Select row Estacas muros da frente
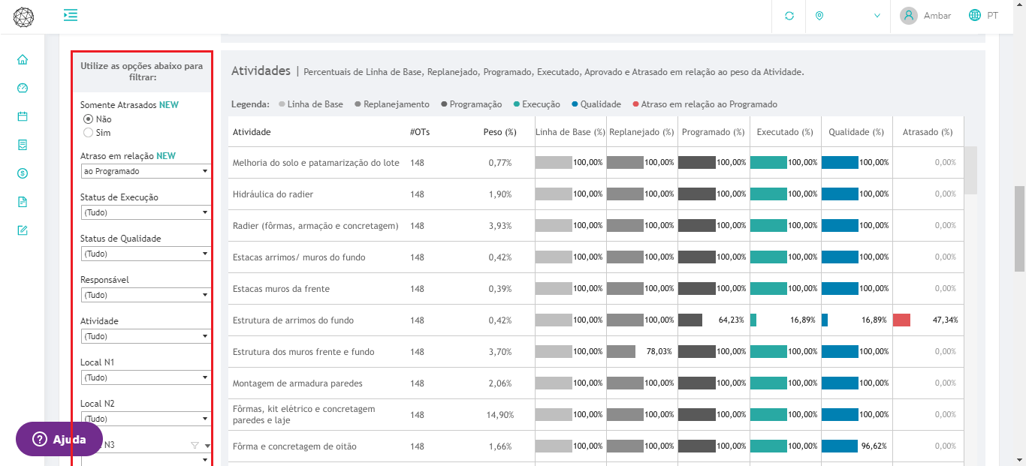This screenshot has width=1026, height=466. [x=596, y=289]
